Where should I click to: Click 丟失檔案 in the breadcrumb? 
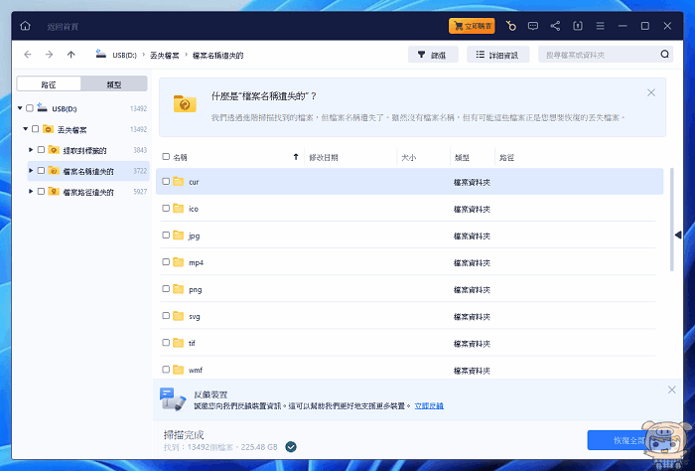click(x=165, y=55)
